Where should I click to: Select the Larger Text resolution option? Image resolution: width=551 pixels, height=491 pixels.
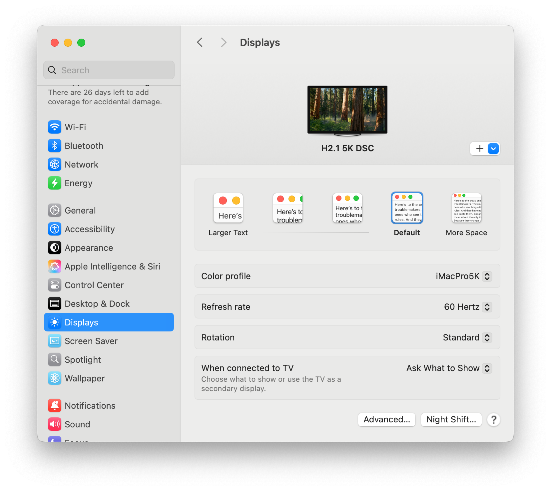[228, 215]
